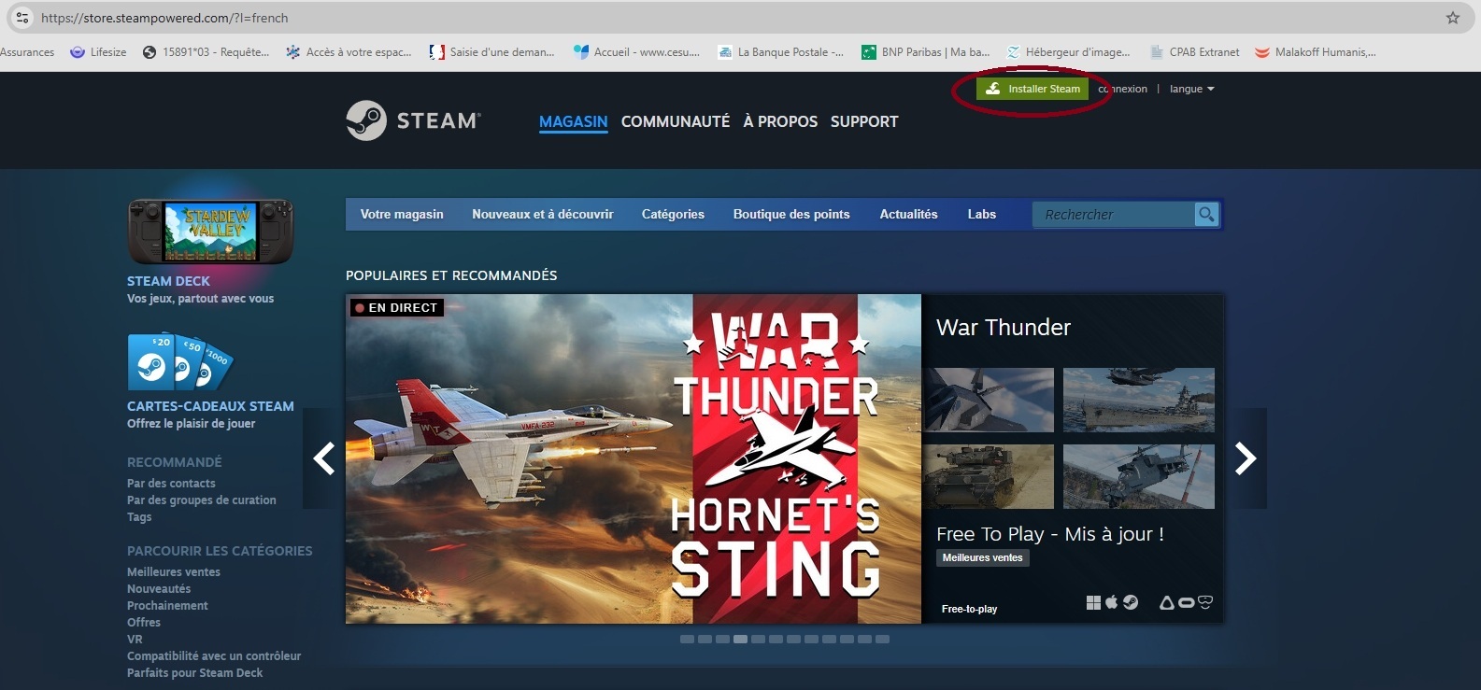
Task: Click the Free-to-play price label
Action: pyautogui.click(x=970, y=609)
